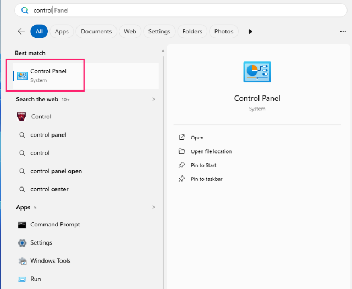Click the Open external-link icon

click(x=182, y=137)
